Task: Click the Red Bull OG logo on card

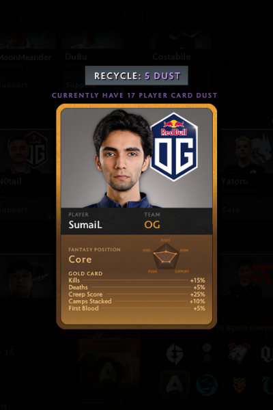Action: (x=174, y=147)
